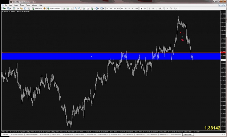Expand the Profiles dropdown arrow
The height and width of the screenshot is (137, 227).
point(11,9)
